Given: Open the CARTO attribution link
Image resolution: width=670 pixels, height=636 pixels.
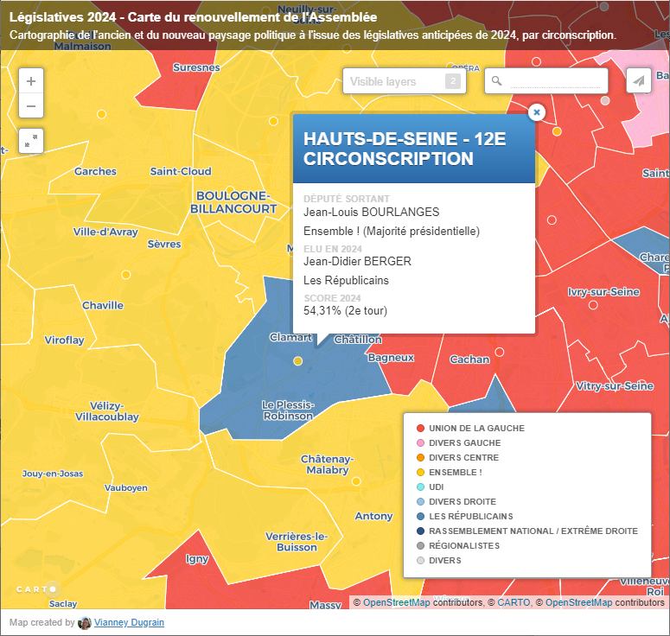Looking at the screenshot, I should 514,603.
